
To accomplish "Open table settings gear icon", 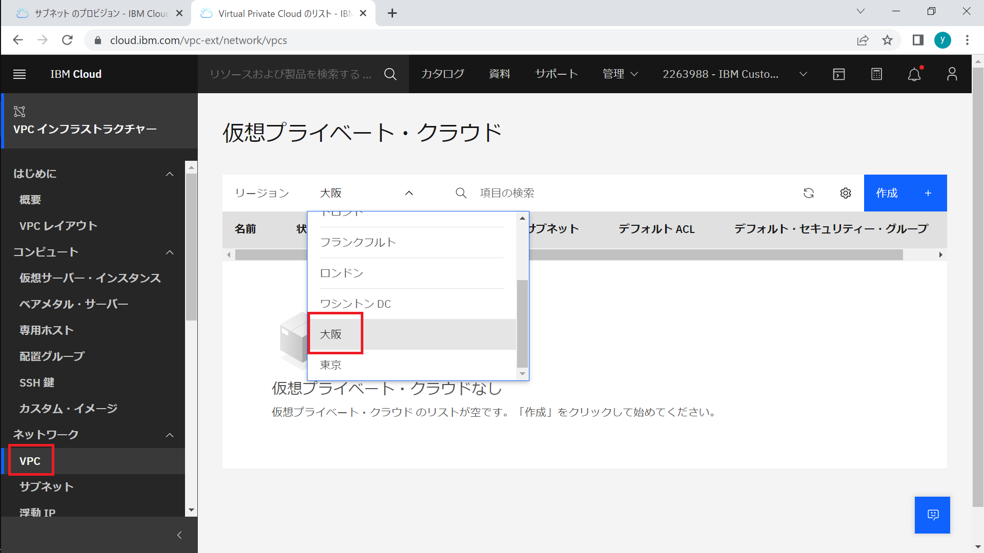I will (x=846, y=193).
